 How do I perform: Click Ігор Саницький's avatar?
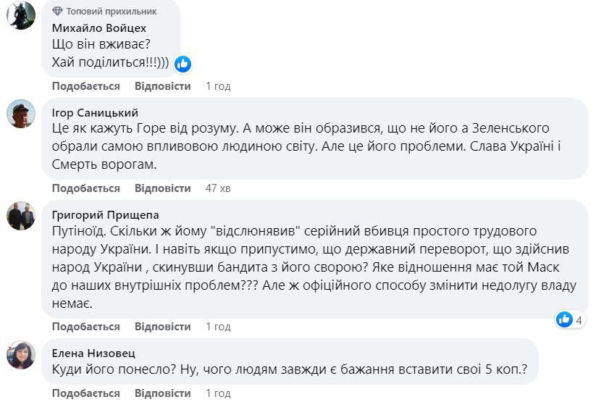pos(21,114)
